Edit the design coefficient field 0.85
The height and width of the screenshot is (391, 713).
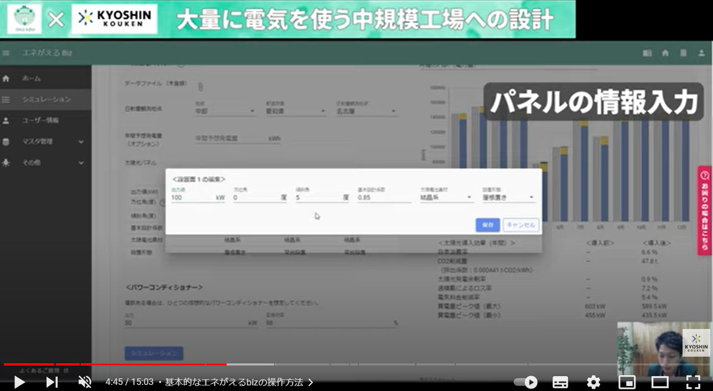(x=384, y=197)
